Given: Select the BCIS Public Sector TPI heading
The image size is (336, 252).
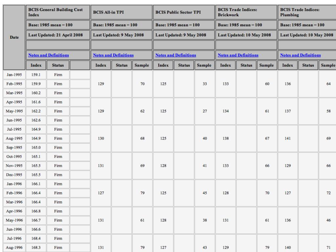Looking at the screenshot, I should click(x=184, y=12).
